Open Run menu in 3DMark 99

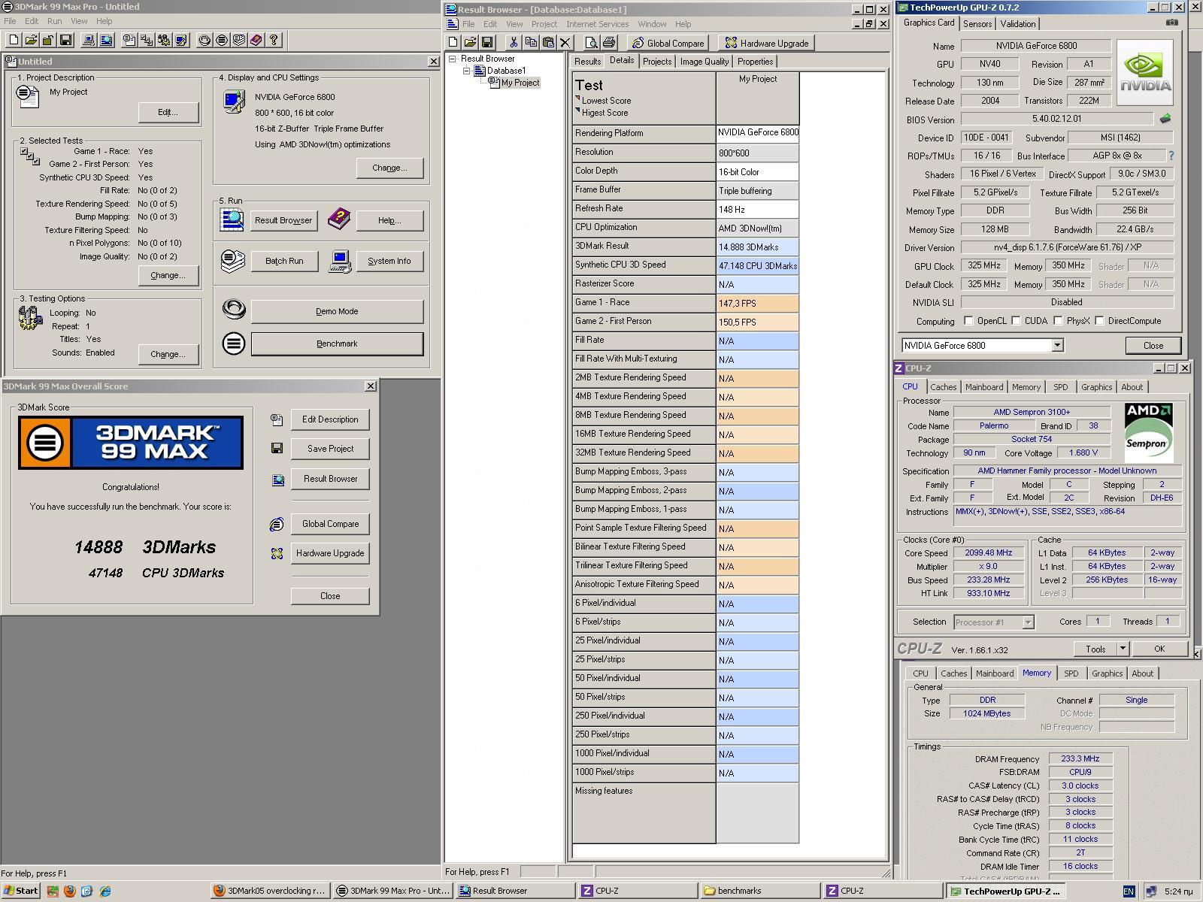point(55,21)
